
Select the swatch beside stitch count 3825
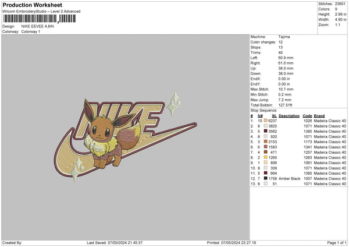click(266, 126)
